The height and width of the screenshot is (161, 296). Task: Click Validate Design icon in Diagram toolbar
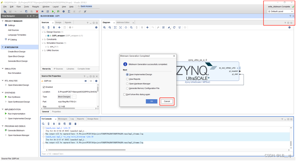point(163,27)
